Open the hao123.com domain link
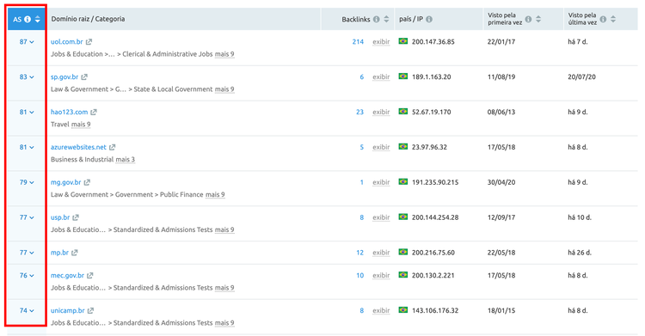Image resolution: width=645 pixels, height=336 pixels. (69, 112)
